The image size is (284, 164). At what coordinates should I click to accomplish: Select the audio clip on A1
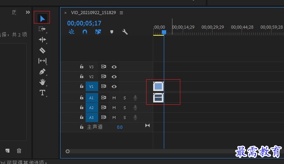tap(158, 98)
